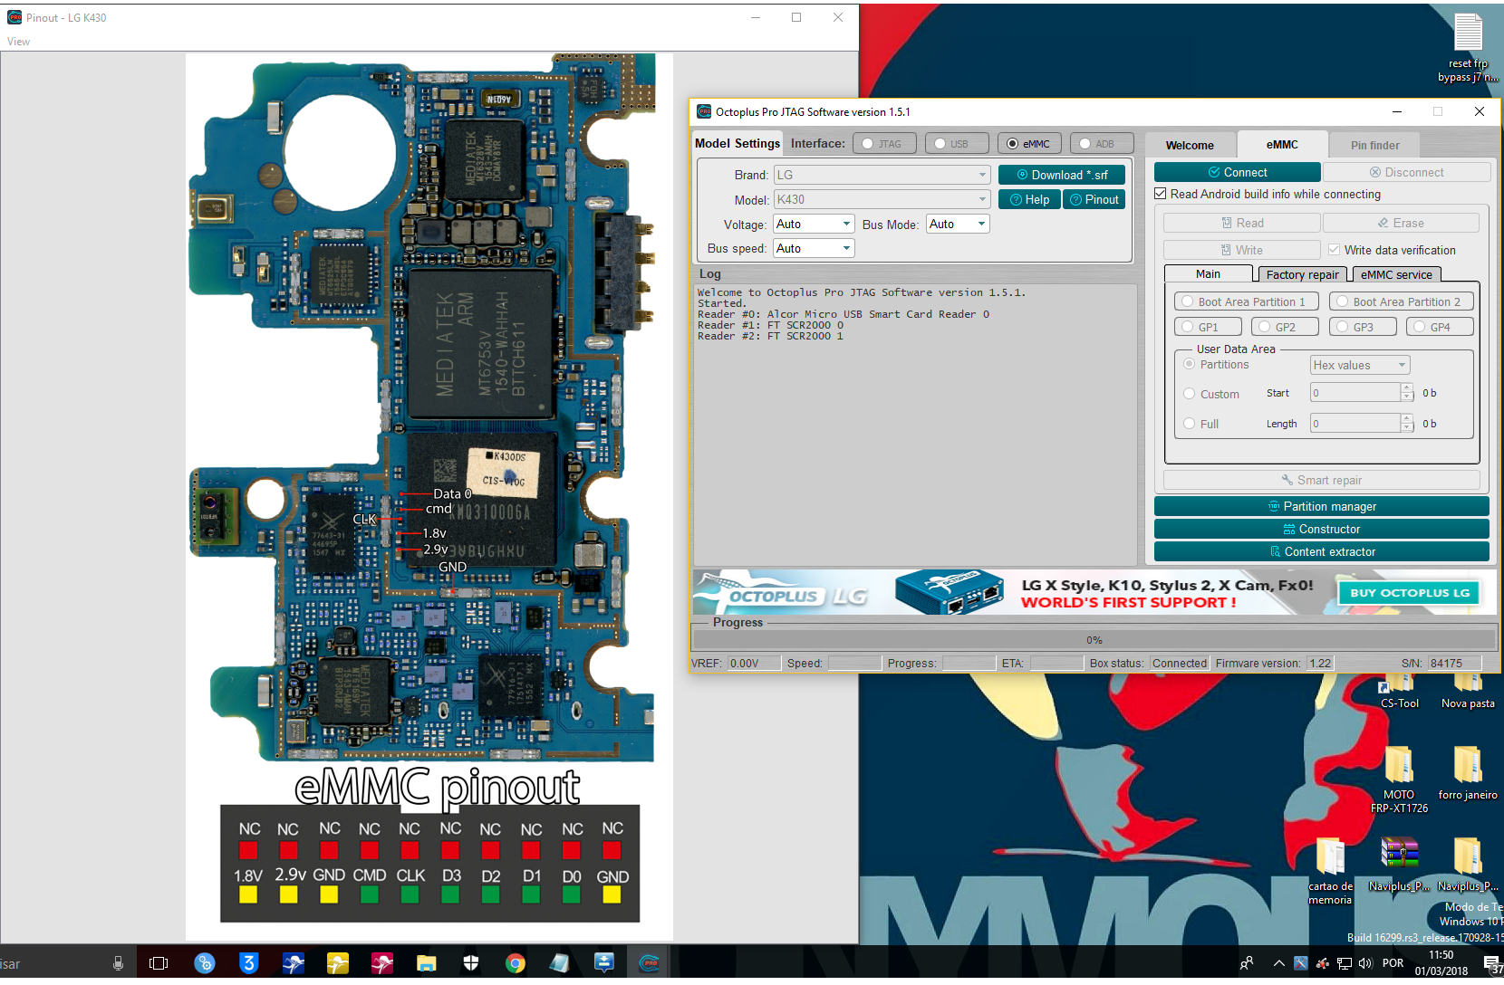Viewport: 1504px width, 985px height.
Task: Open the View menu in Pinout window
Action: 18,42
